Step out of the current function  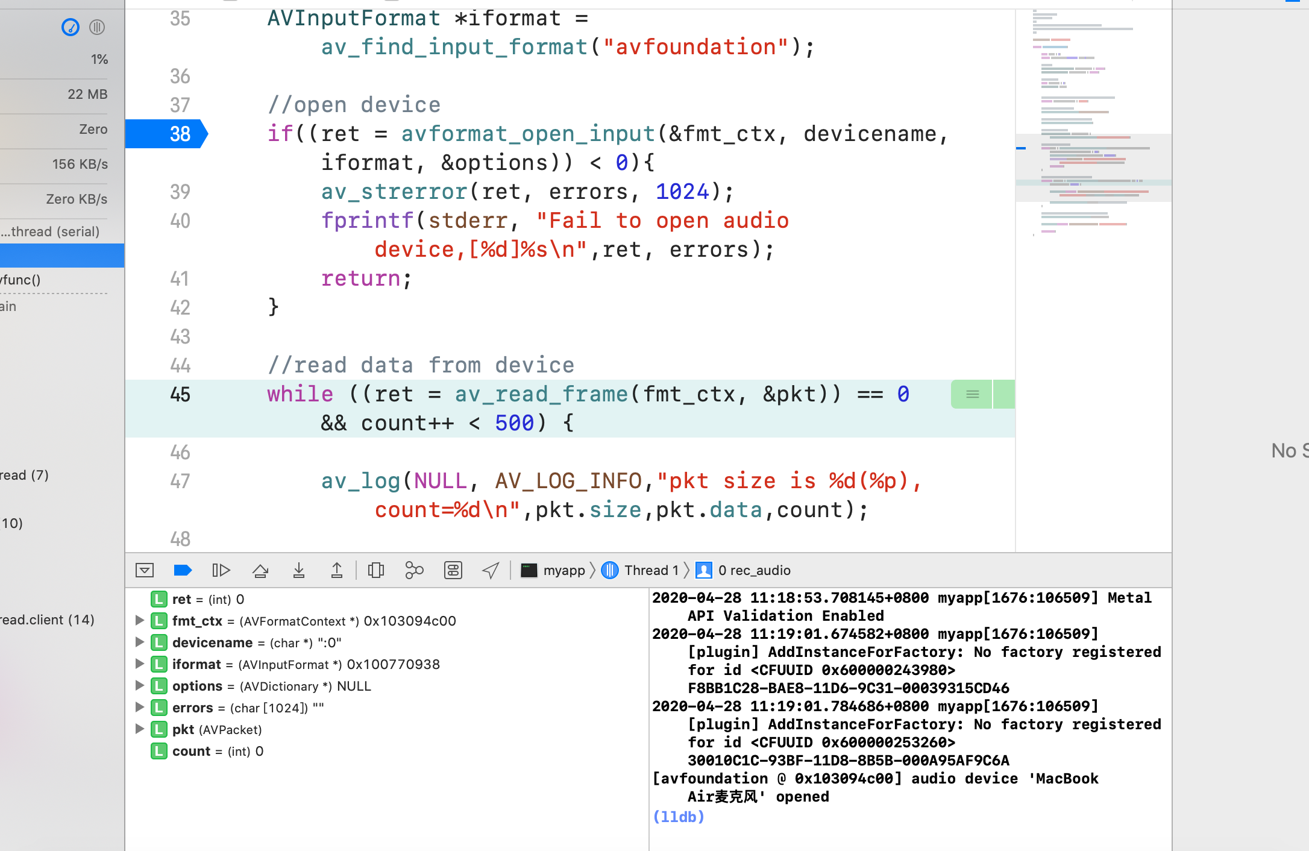(x=337, y=570)
